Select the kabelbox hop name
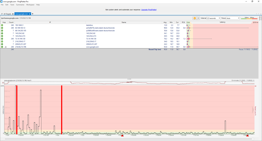The width and height of the screenshot is (262, 141). pos(89,25)
